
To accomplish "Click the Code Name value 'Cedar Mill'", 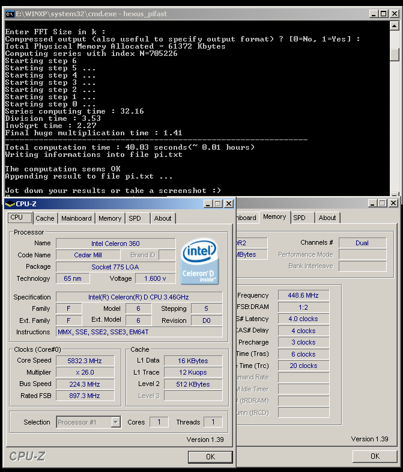I will tap(88, 256).
